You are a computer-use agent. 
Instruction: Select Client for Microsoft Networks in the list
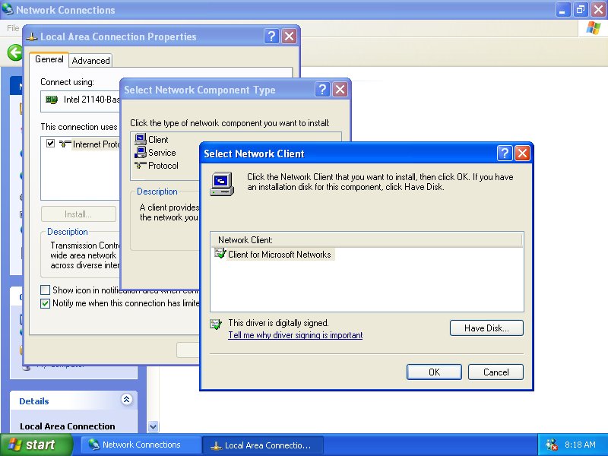point(281,254)
